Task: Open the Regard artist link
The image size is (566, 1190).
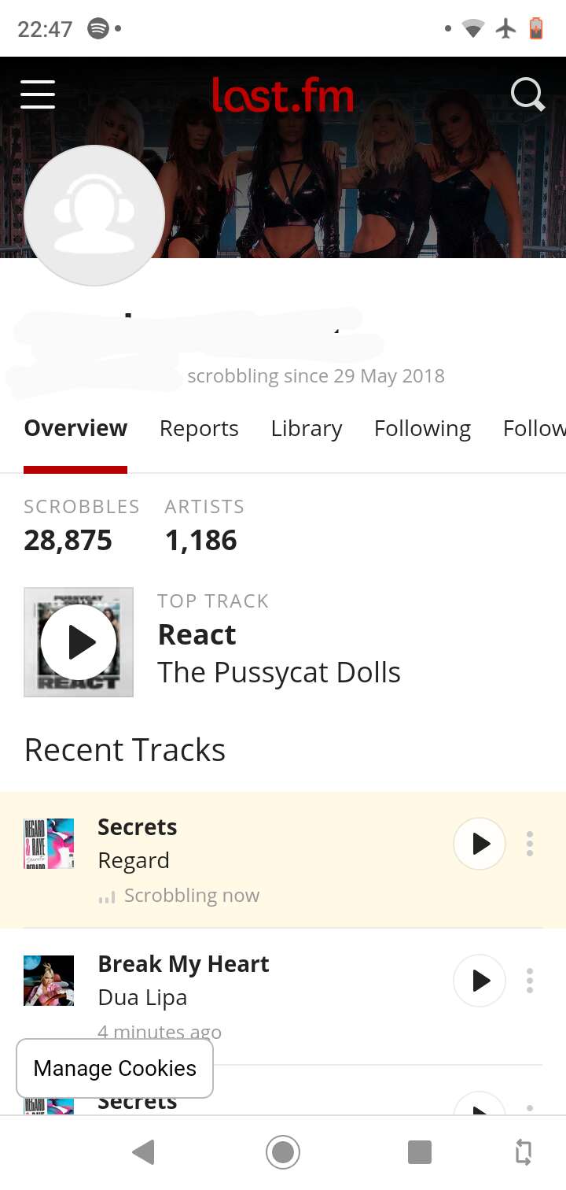Action: click(x=134, y=860)
